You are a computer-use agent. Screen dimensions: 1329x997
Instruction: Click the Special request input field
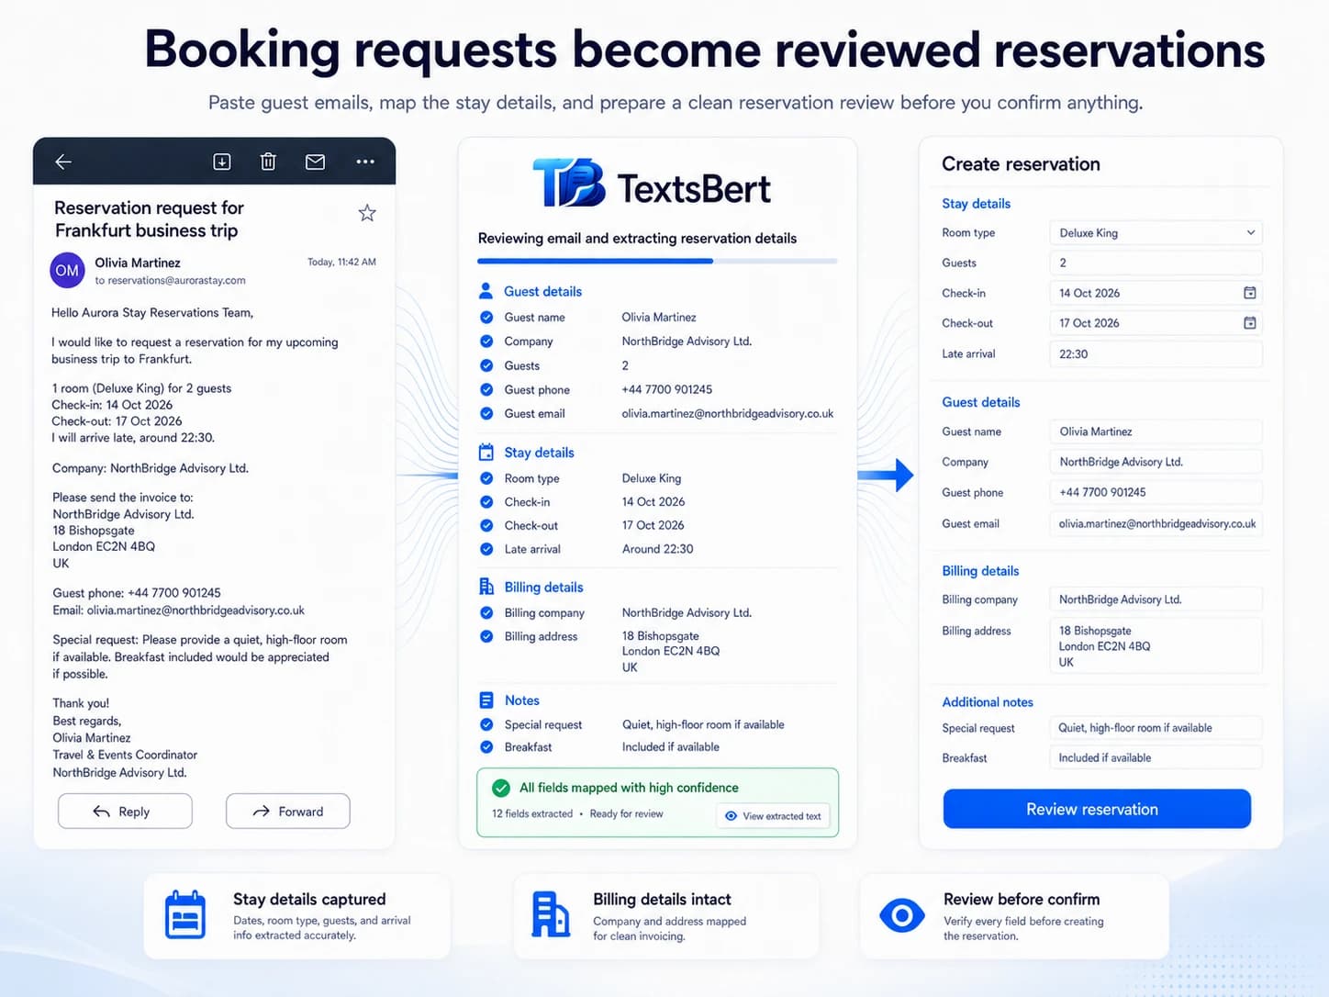[1156, 728]
